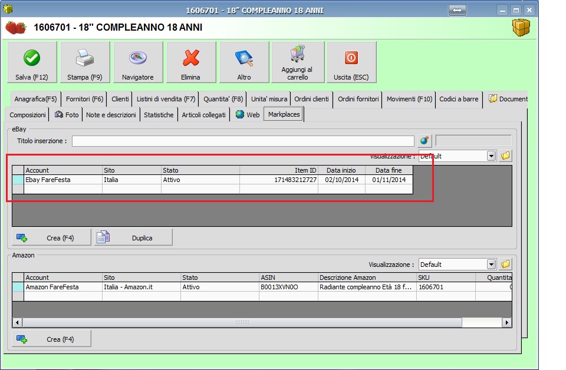Click Crea (F4) button in Amazon section
Screen dimensions: 566x370
pyautogui.click(x=51, y=339)
